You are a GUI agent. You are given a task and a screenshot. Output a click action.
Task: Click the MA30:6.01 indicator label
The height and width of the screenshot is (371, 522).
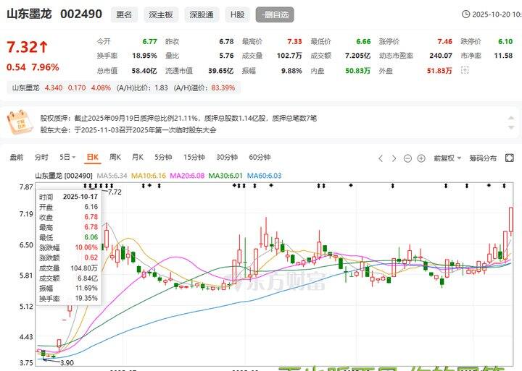click(x=225, y=176)
